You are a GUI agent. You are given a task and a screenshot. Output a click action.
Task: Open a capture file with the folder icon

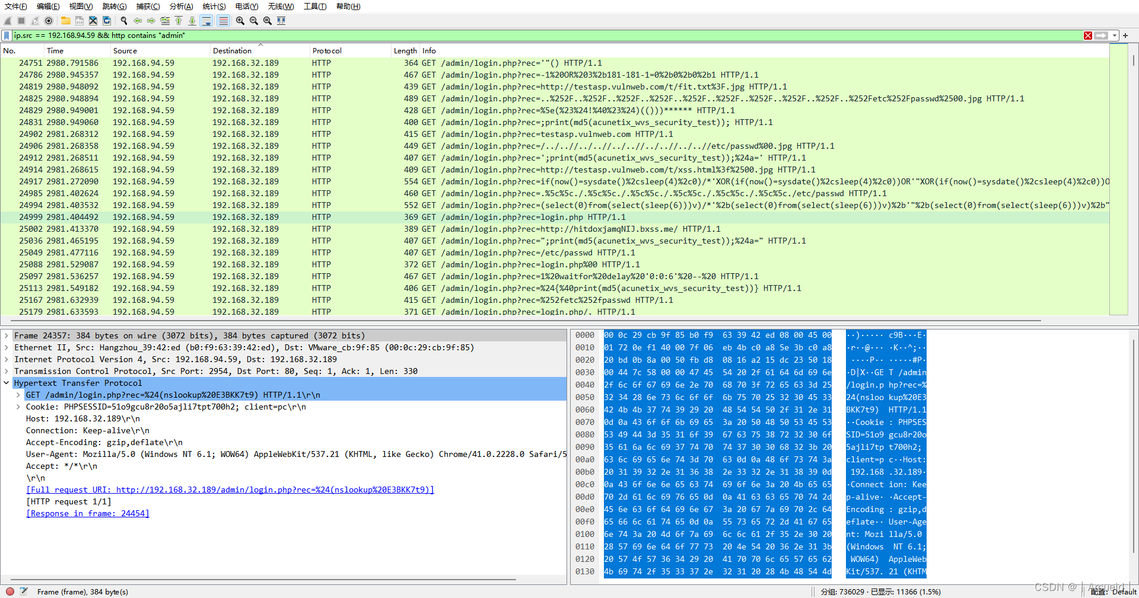coord(66,21)
